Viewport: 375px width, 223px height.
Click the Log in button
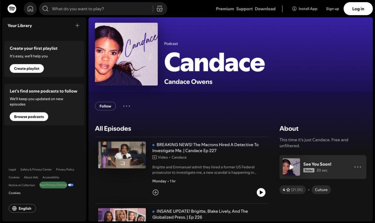click(358, 9)
